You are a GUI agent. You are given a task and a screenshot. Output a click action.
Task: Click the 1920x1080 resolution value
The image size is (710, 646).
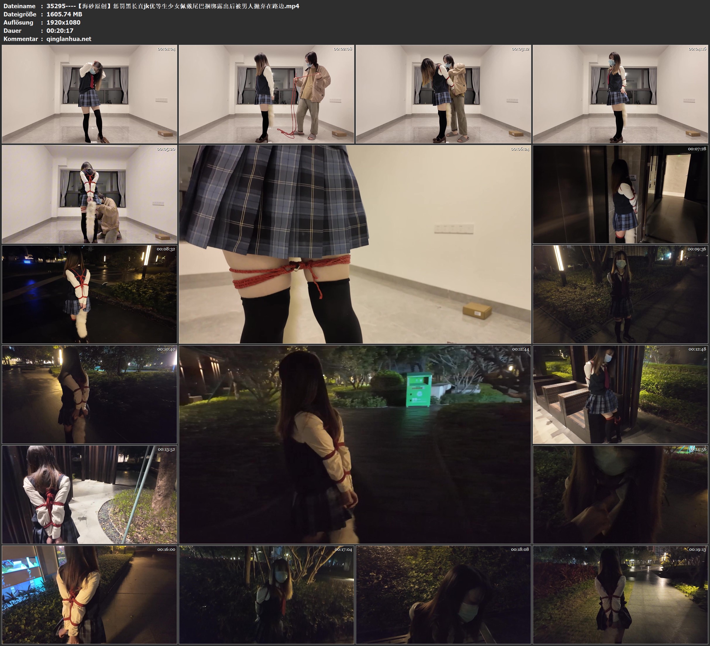click(63, 22)
